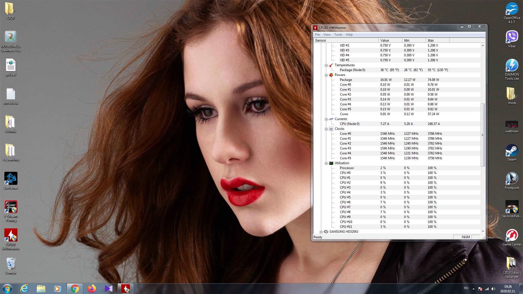Collapse the Temperatures tree node
Viewport: 523px width, 294px height.
[x=326, y=65]
